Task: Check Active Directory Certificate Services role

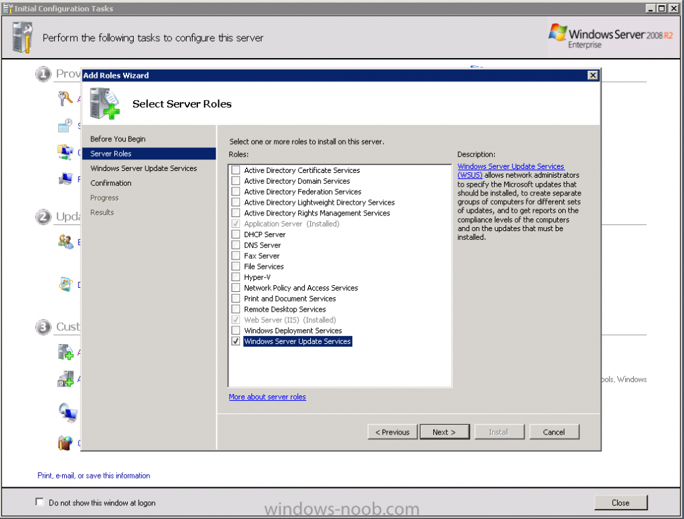Action: pos(236,170)
